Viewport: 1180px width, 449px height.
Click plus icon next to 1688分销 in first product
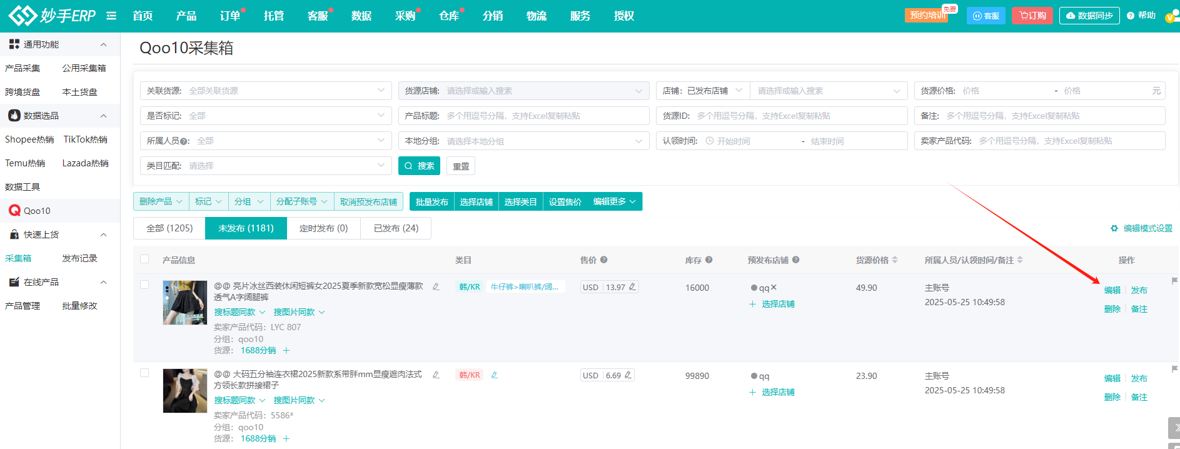coord(286,350)
